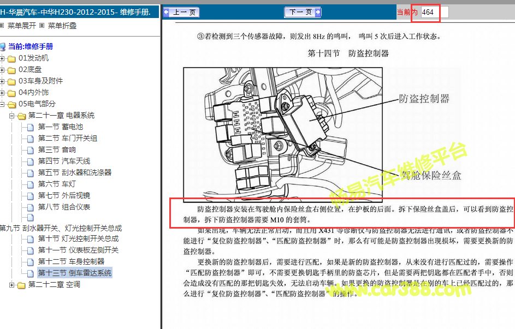Click page icon beside 第五节 刮水器和洗涤器
Screen dimensions: 515x329
(30, 173)
